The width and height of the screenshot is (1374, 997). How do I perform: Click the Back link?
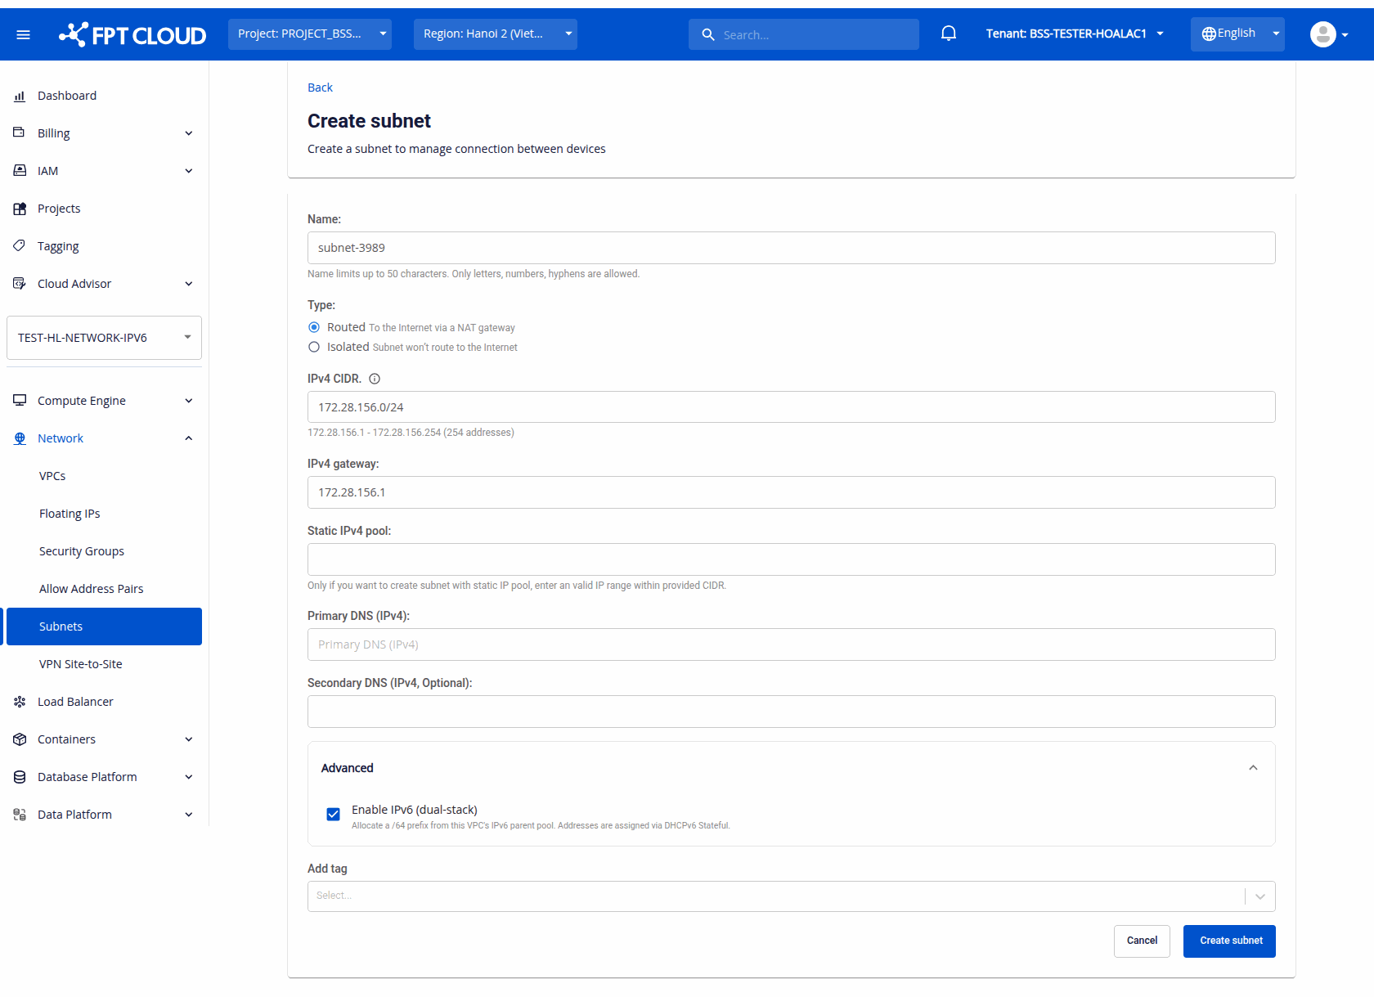(x=320, y=88)
